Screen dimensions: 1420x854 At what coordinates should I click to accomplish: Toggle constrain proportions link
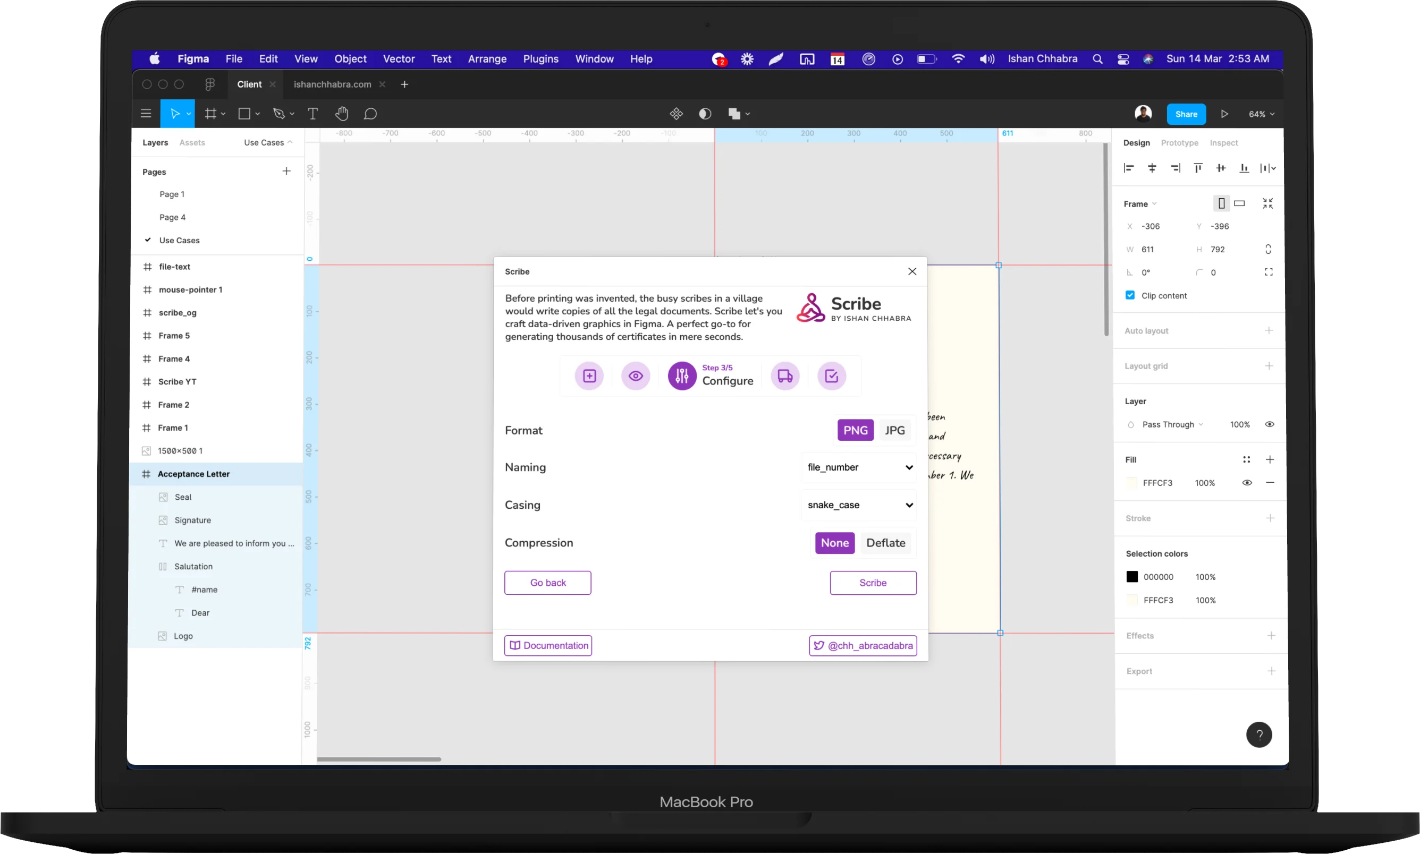[1268, 249]
